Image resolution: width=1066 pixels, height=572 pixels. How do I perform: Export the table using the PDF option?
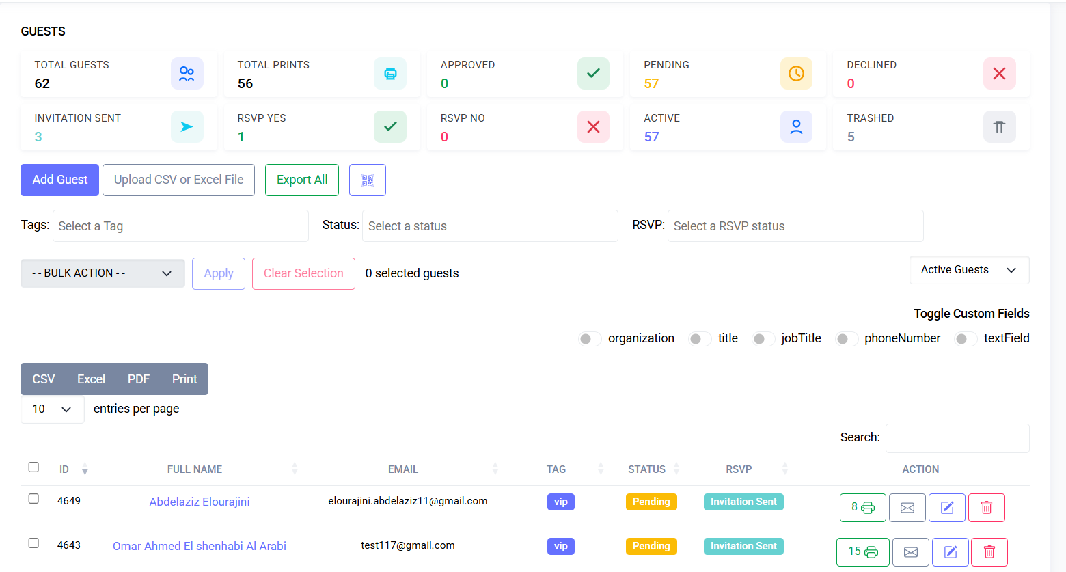point(138,379)
